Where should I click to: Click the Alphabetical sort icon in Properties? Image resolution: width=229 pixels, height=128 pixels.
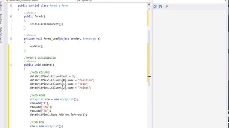pyautogui.click(x=161, y=6)
